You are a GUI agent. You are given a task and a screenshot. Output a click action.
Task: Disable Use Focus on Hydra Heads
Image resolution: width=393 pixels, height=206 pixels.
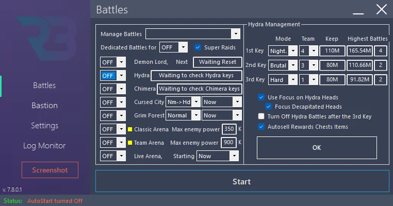pos(261,97)
